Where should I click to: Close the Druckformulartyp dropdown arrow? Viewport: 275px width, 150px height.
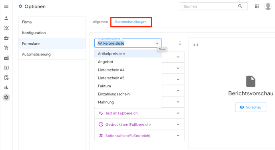157,43
